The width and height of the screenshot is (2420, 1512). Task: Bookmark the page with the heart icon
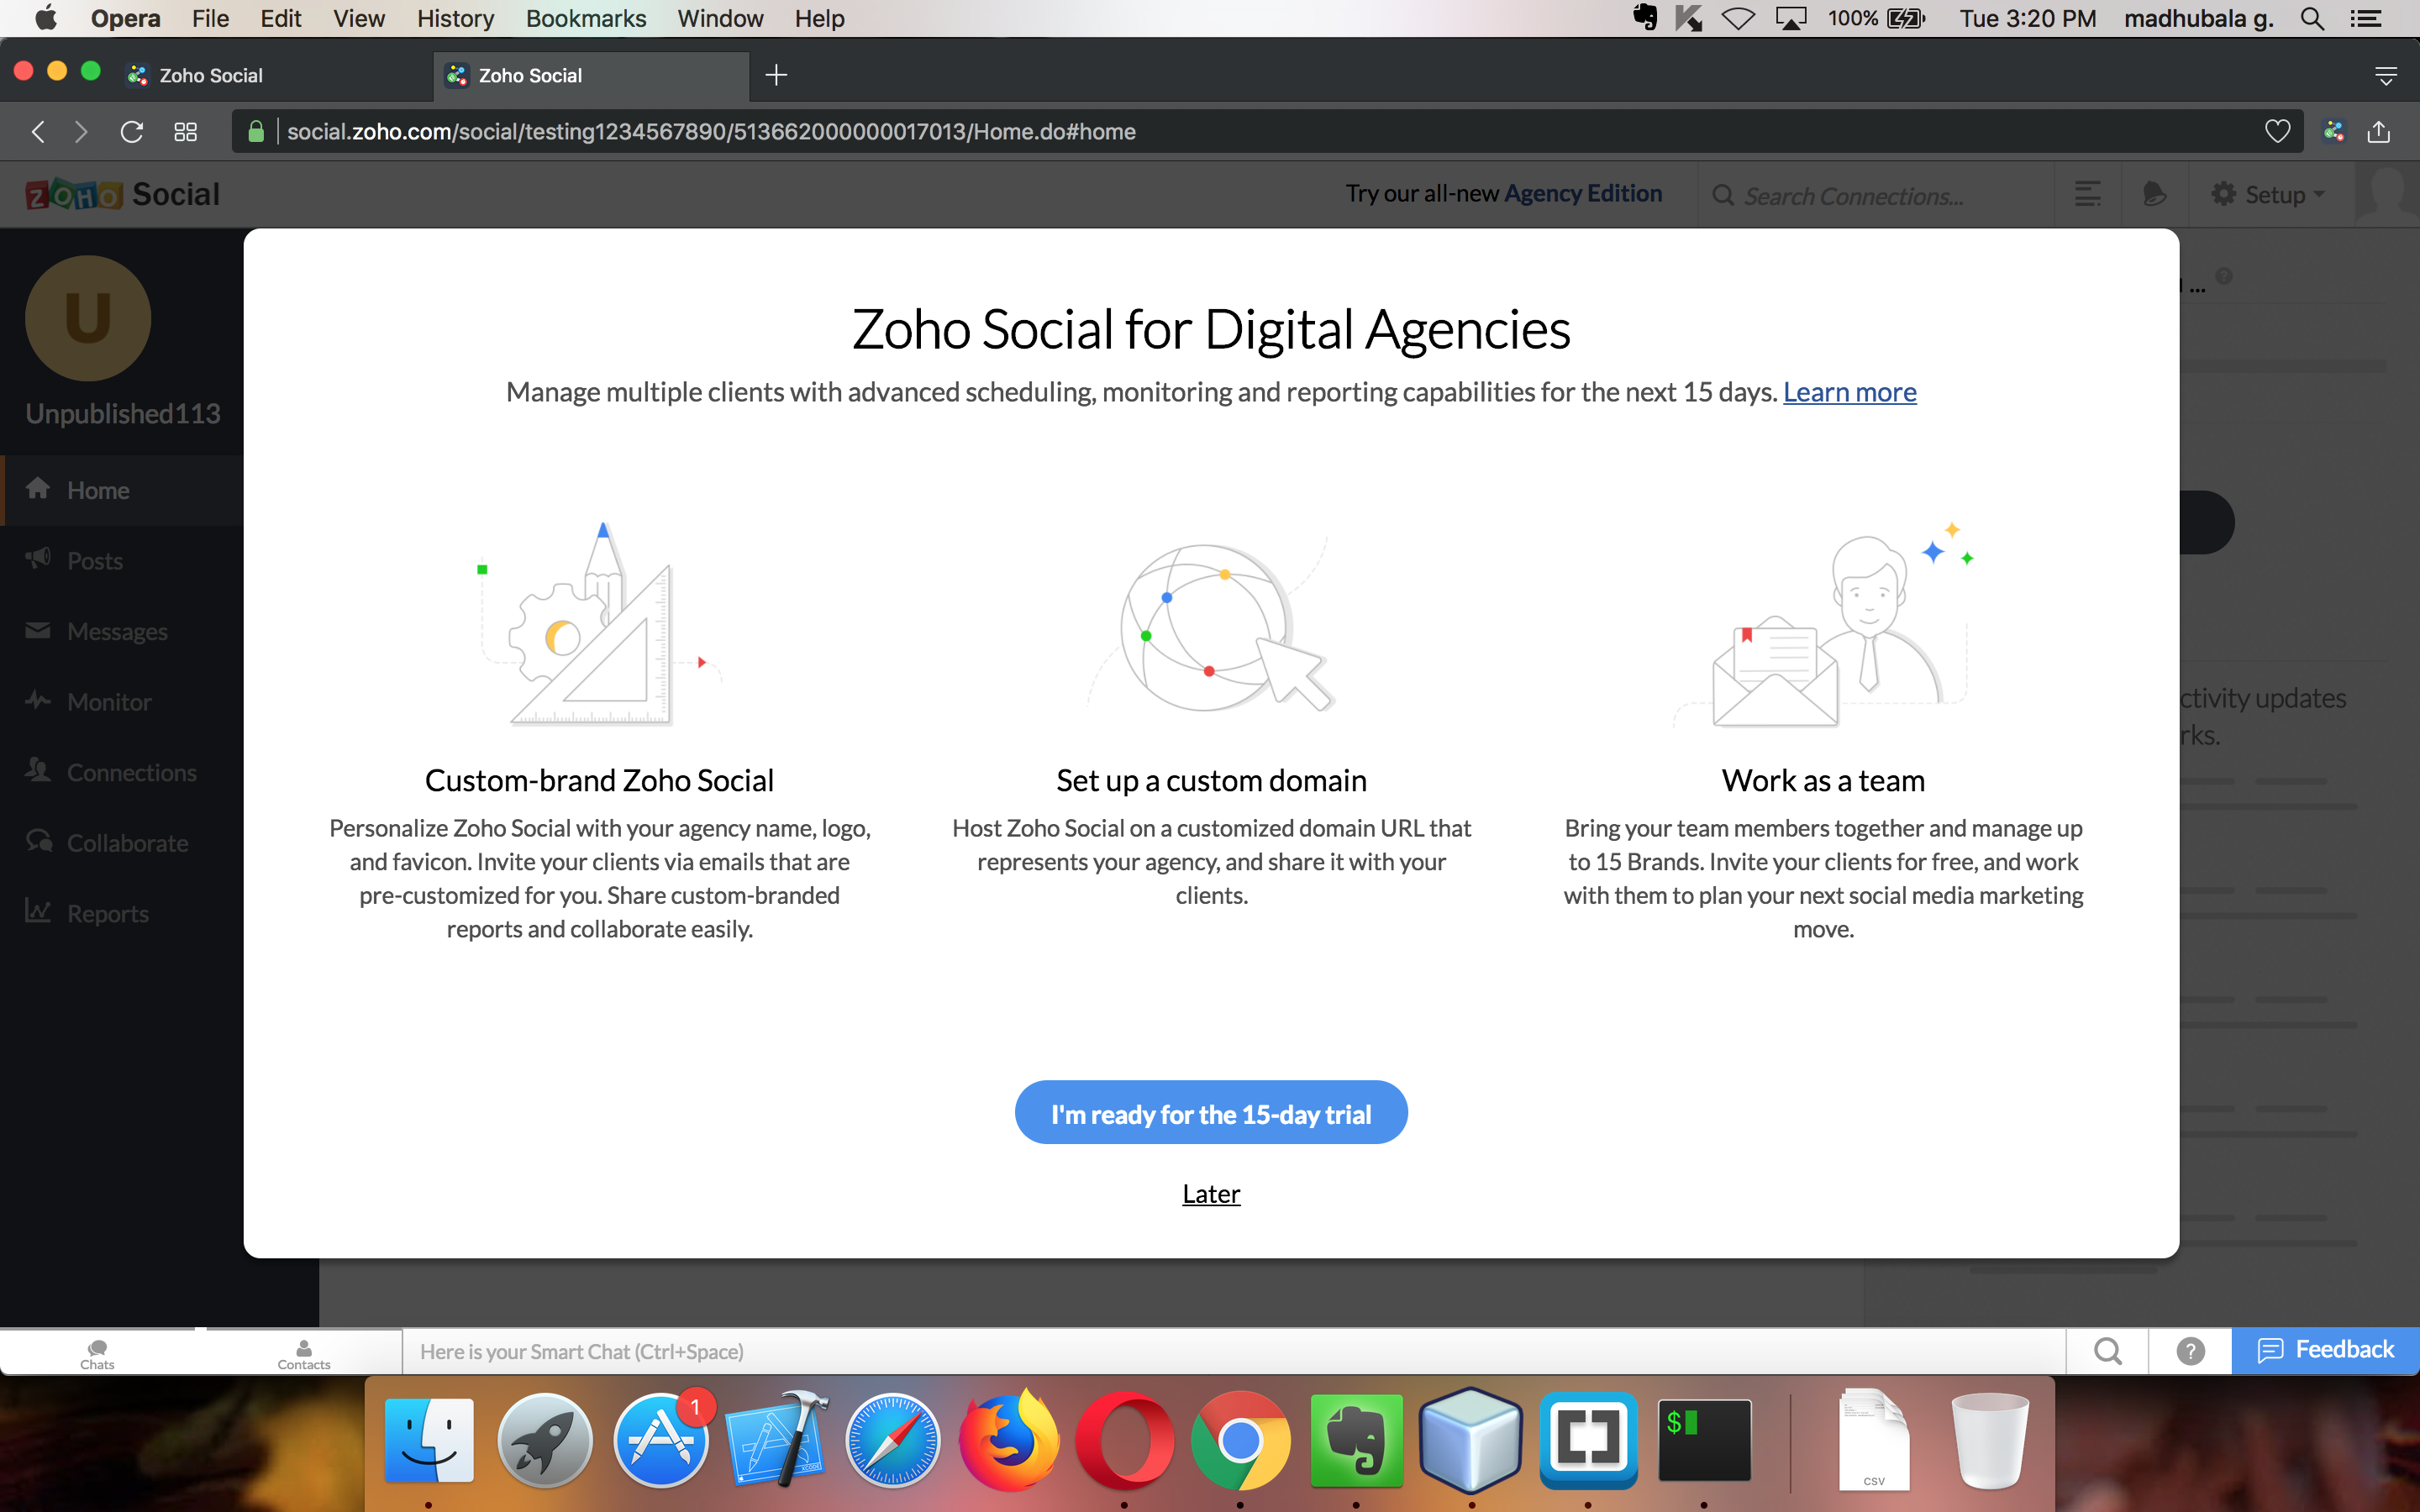[2277, 132]
